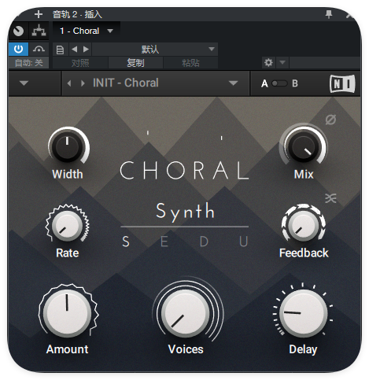Expand the INIT - Choral preset list
Screen dimensions: 369x380
tap(233, 83)
